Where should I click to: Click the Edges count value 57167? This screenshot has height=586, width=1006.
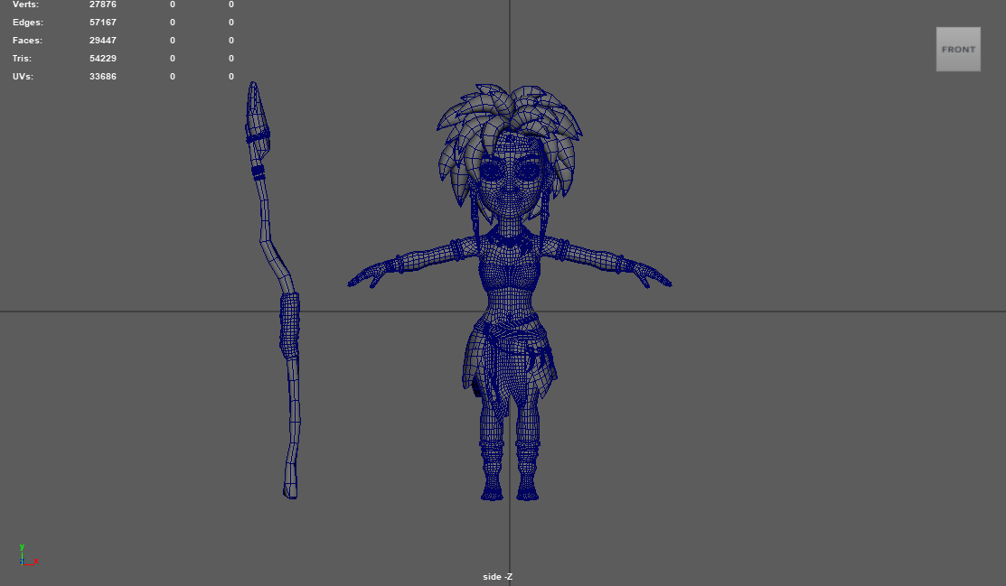pyautogui.click(x=103, y=23)
